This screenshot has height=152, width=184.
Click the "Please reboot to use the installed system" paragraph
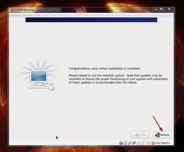118,79
